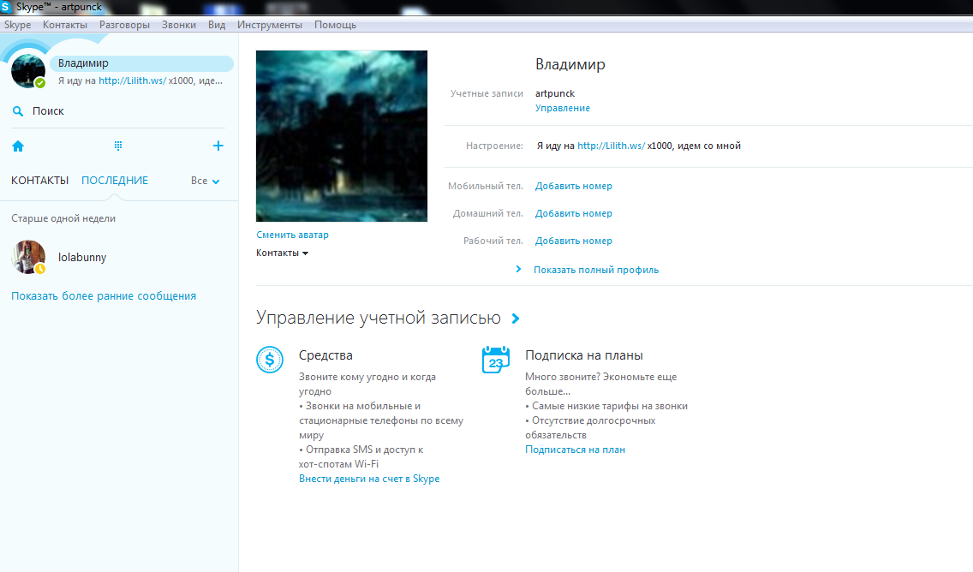Click the green online status badge
This screenshot has height=572, width=973.
tap(39, 82)
